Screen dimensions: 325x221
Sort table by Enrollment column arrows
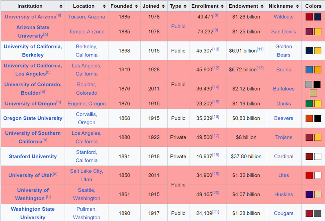[x=222, y=6]
